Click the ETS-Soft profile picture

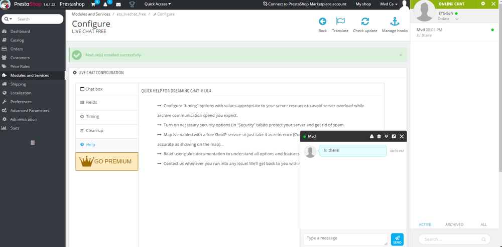tap(426, 11)
